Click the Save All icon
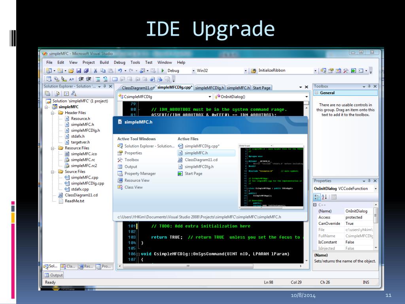Image resolution: width=405 pixels, height=304 pixels. [x=86, y=70]
